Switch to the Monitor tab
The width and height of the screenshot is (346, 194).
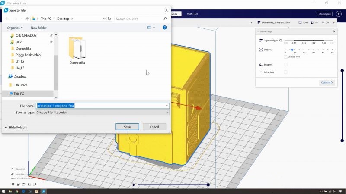click(192, 14)
